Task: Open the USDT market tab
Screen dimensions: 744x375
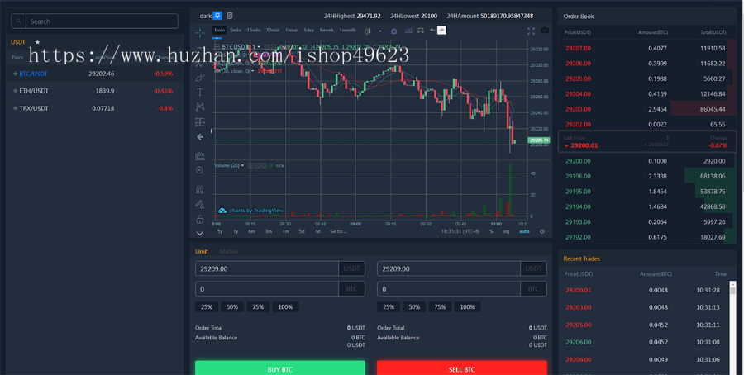Action: (18, 42)
